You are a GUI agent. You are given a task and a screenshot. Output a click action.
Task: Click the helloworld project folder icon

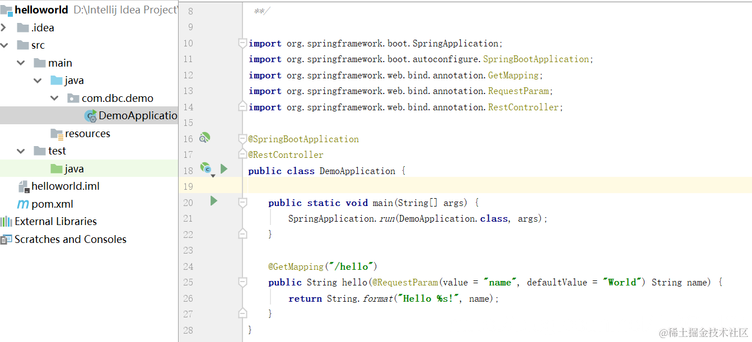[7, 10]
